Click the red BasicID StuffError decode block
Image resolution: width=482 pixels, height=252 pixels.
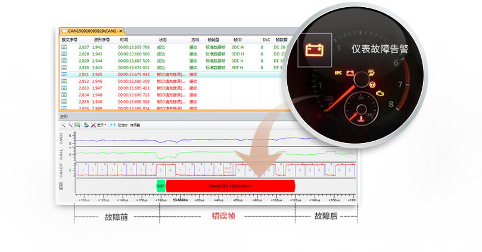230,186
